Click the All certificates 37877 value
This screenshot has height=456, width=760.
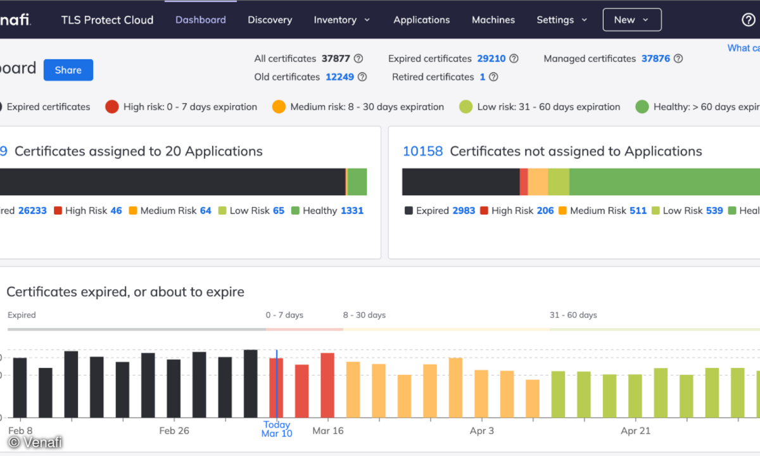336,58
